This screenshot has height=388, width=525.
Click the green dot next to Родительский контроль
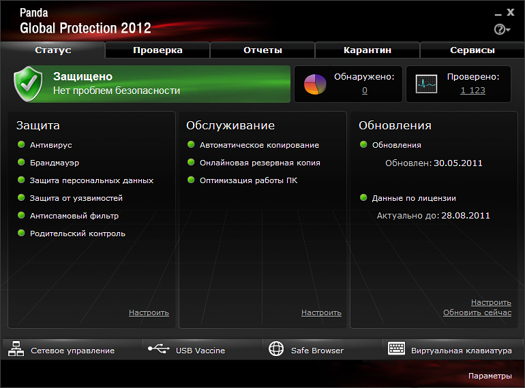tap(21, 233)
